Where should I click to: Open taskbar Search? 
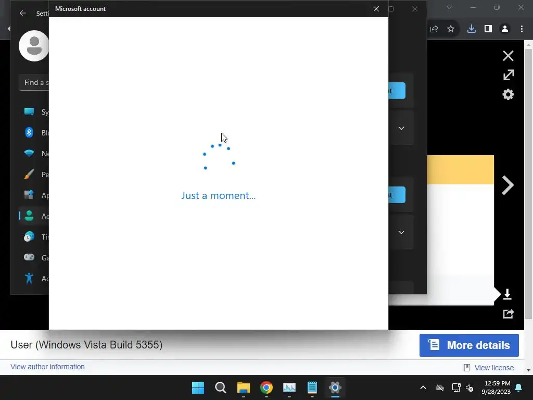(x=221, y=387)
